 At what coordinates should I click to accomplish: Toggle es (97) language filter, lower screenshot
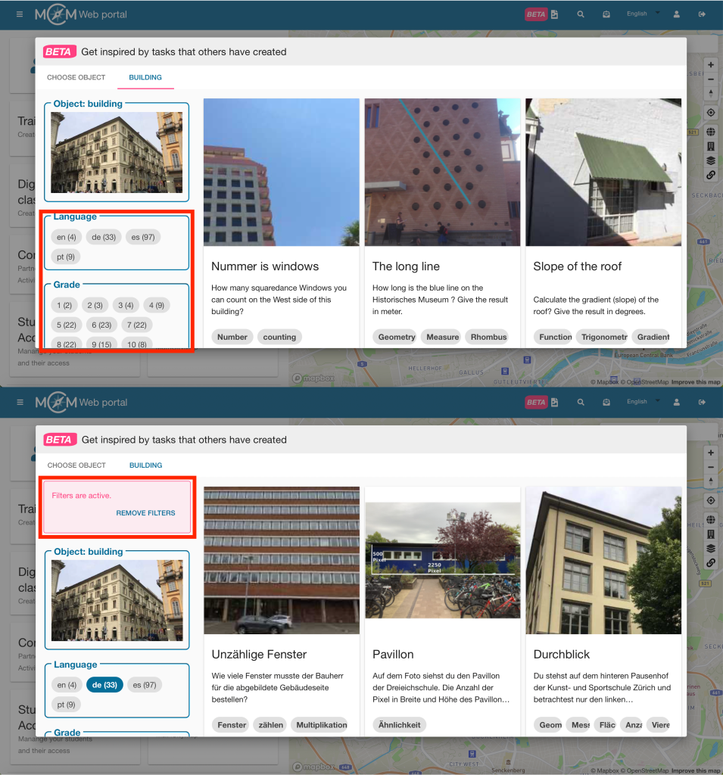click(x=145, y=685)
